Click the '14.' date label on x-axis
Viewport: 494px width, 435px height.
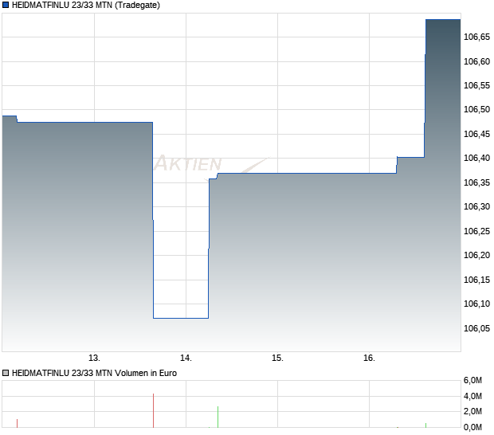click(x=186, y=358)
